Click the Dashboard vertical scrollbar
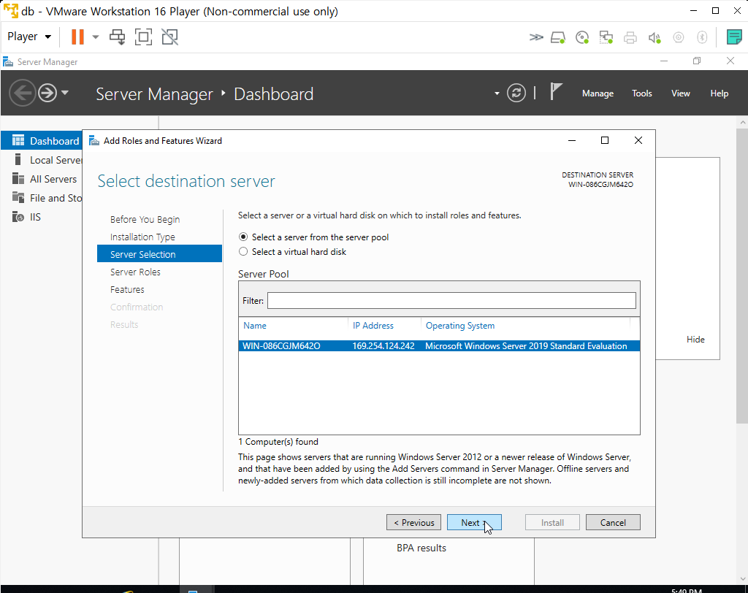748x593 pixels. (x=742, y=277)
